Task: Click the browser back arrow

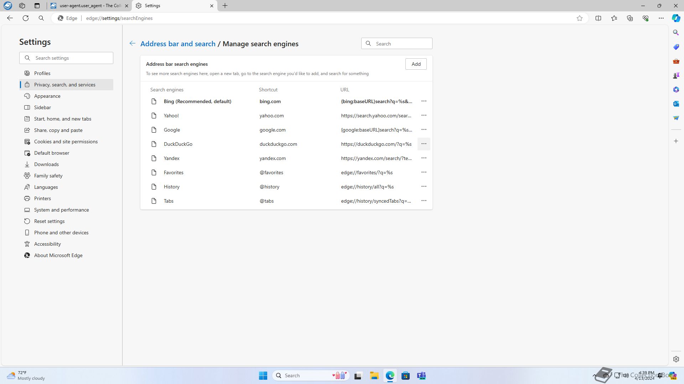Action: [x=10, y=18]
